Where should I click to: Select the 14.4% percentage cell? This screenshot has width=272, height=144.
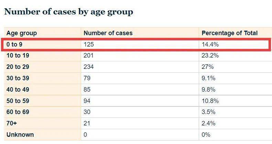210,44
